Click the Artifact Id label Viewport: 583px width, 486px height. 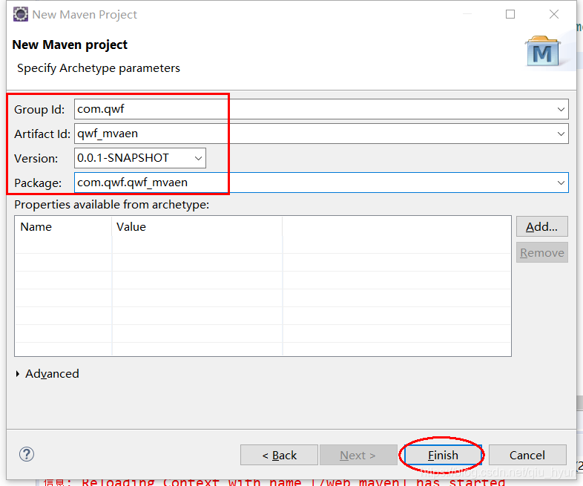pos(42,134)
